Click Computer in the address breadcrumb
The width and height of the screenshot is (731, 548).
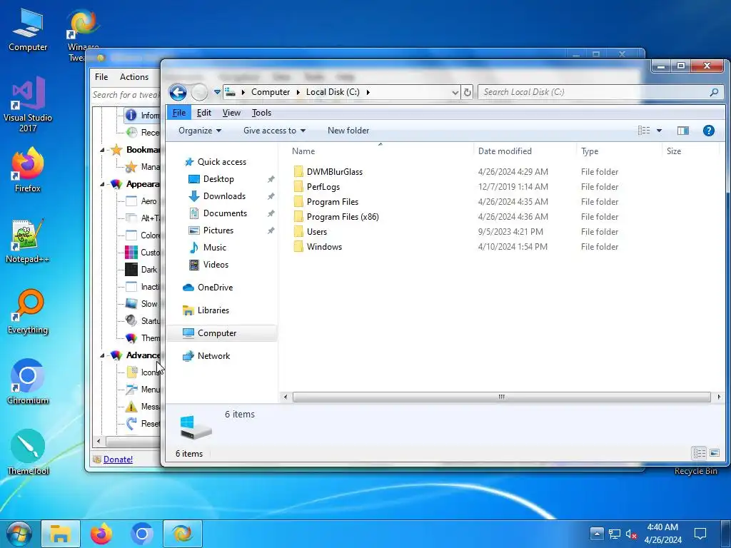pos(271,92)
